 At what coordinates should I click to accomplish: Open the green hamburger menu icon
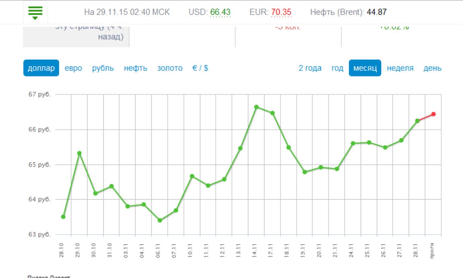[x=35, y=12]
